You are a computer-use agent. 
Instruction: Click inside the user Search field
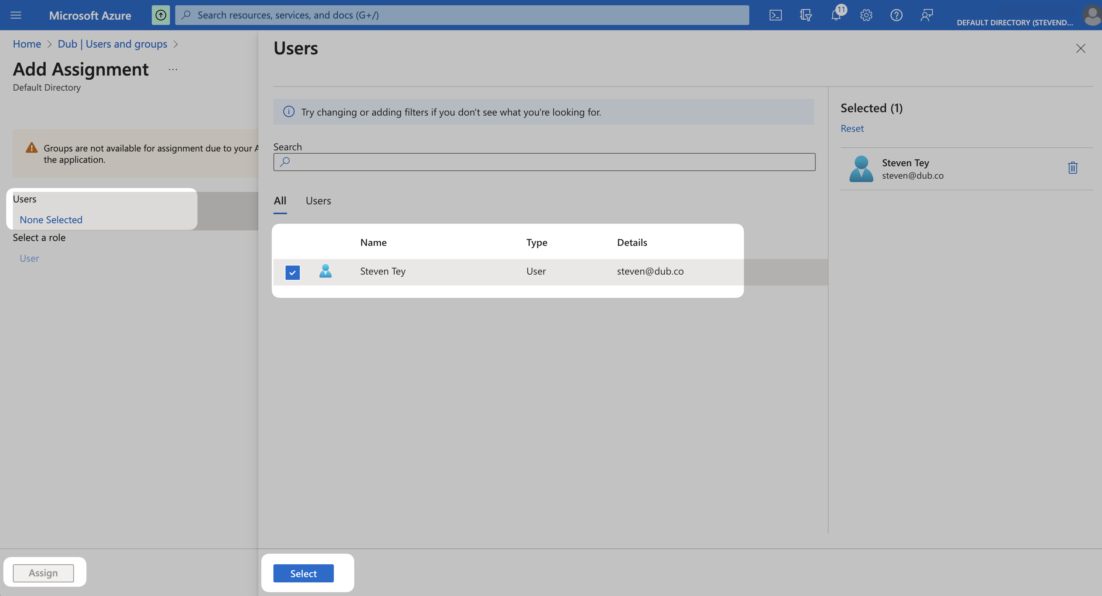[x=543, y=162]
